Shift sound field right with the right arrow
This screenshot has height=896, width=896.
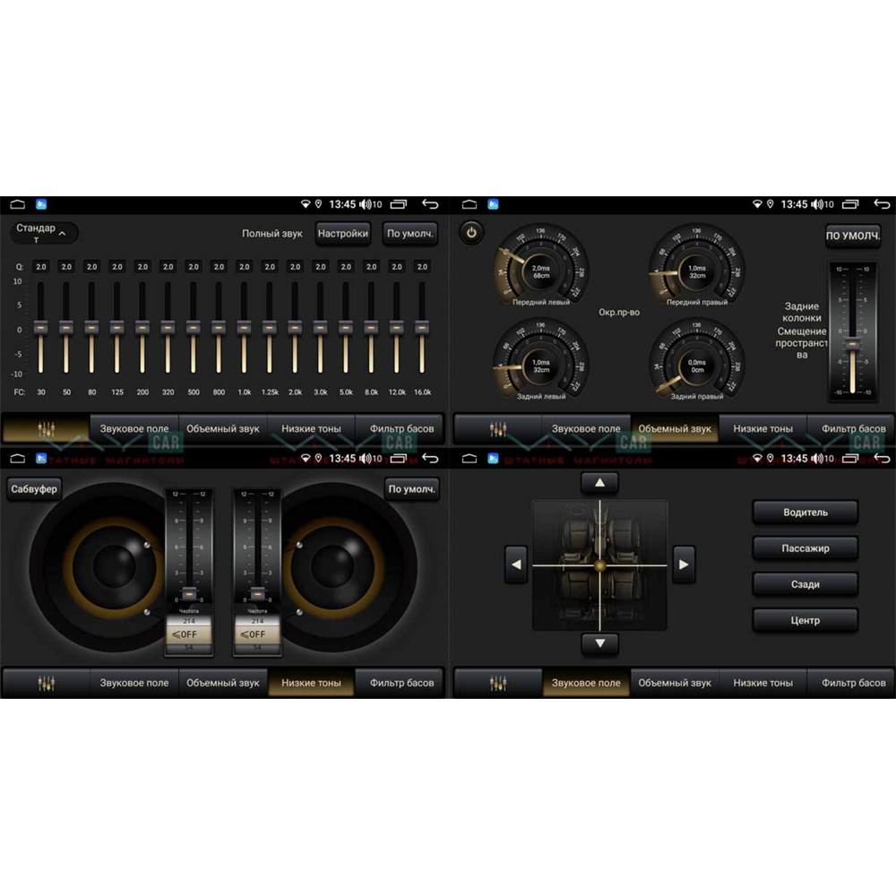tap(684, 564)
